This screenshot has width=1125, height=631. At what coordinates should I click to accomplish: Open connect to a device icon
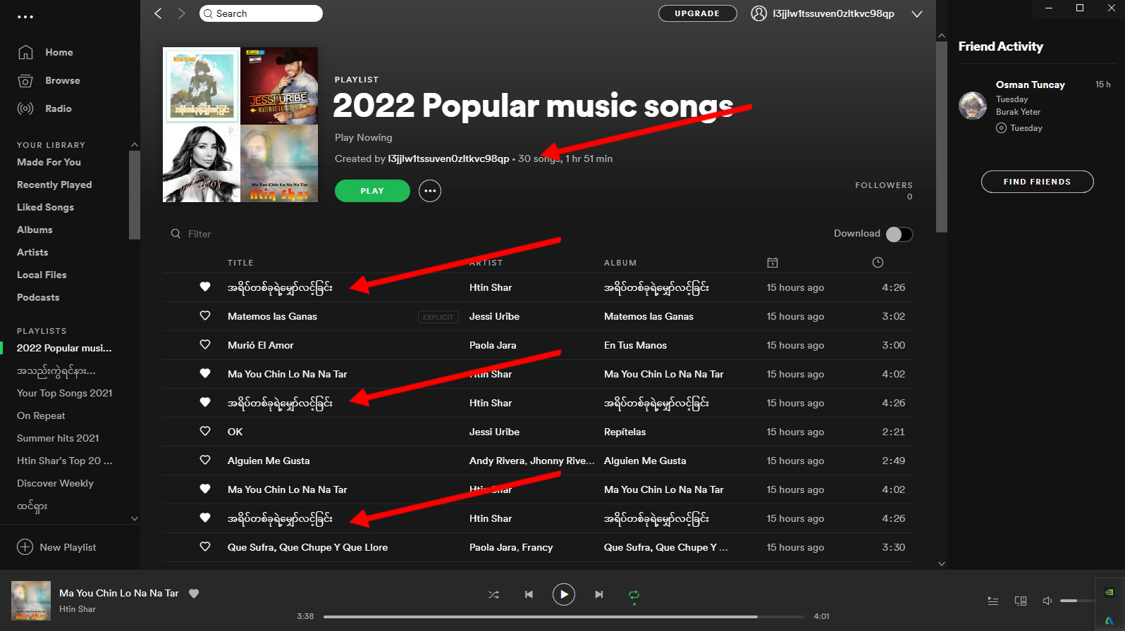[x=1020, y=601]
